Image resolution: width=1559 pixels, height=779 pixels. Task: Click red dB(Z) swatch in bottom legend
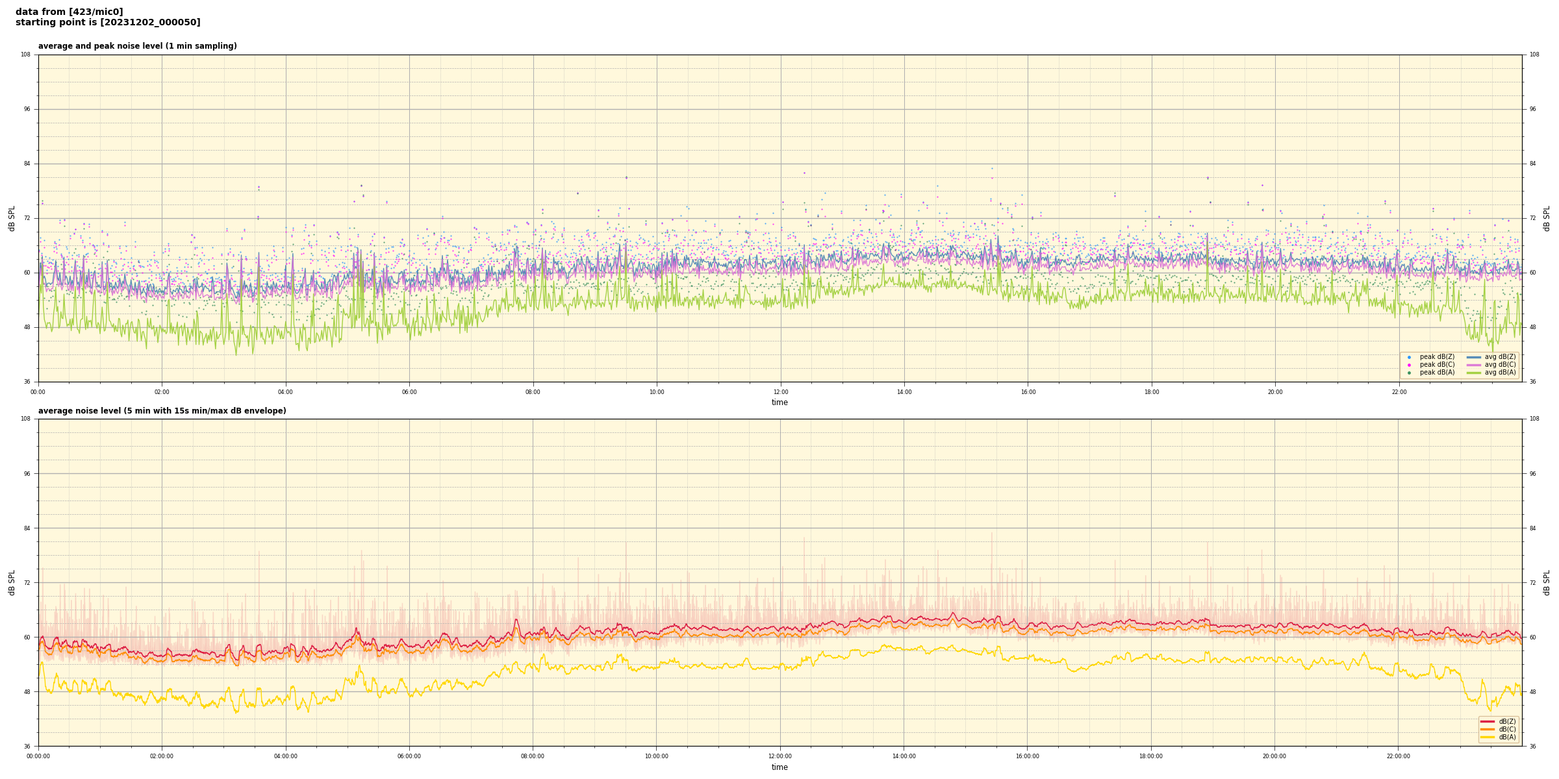[1488, 721]
